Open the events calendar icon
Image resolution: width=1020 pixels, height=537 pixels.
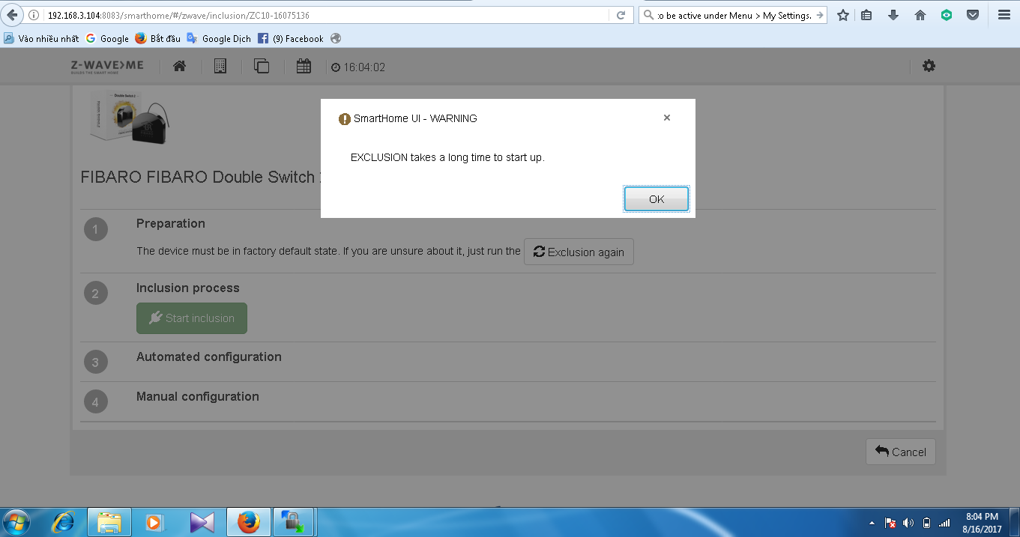304,67
